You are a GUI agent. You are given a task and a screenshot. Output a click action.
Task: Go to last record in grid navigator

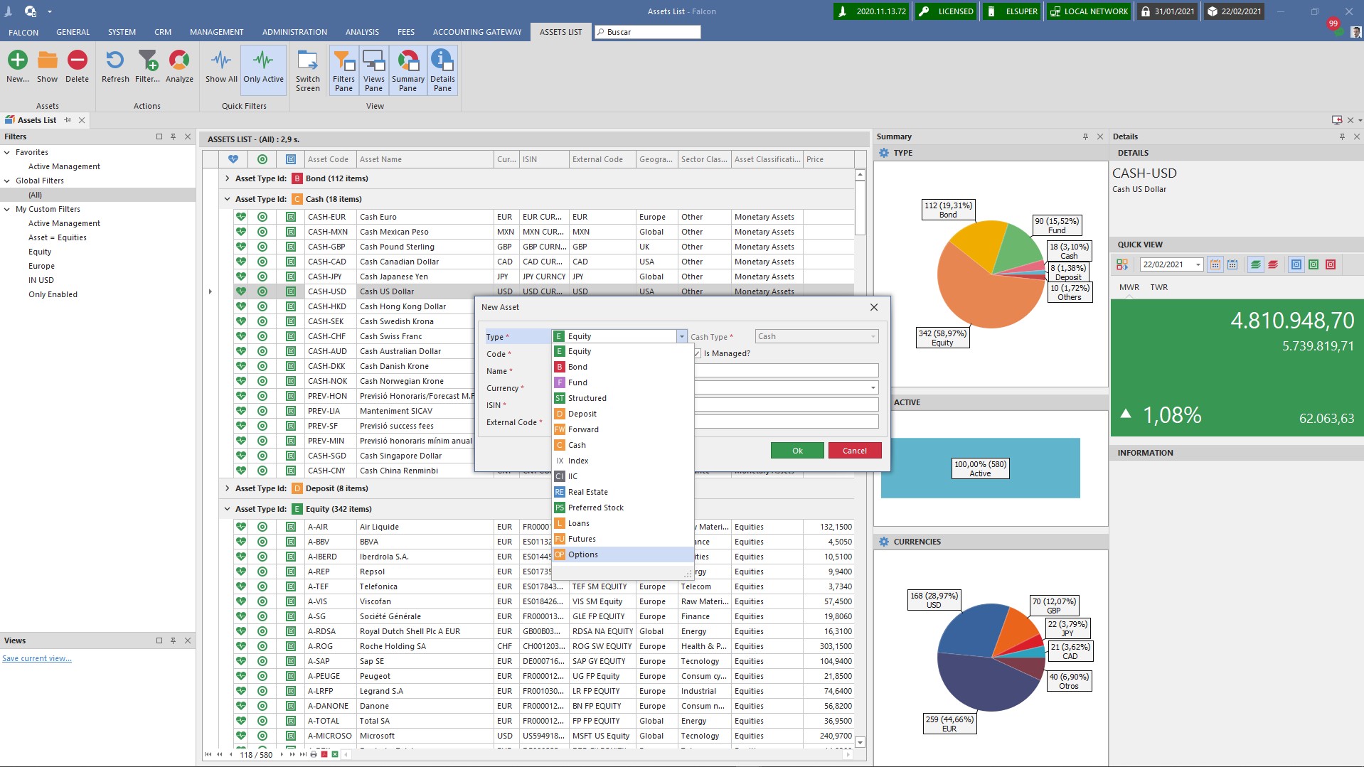tap(303, 754)
